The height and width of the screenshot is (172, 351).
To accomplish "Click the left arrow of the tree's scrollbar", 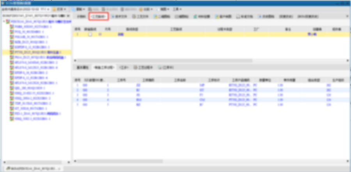I will pos(4,162).
